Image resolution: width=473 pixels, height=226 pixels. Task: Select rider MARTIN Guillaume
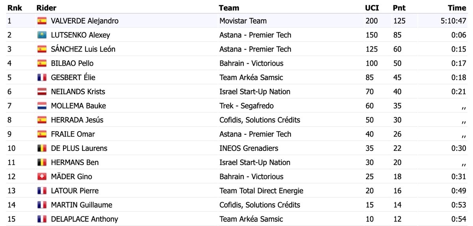82,205
